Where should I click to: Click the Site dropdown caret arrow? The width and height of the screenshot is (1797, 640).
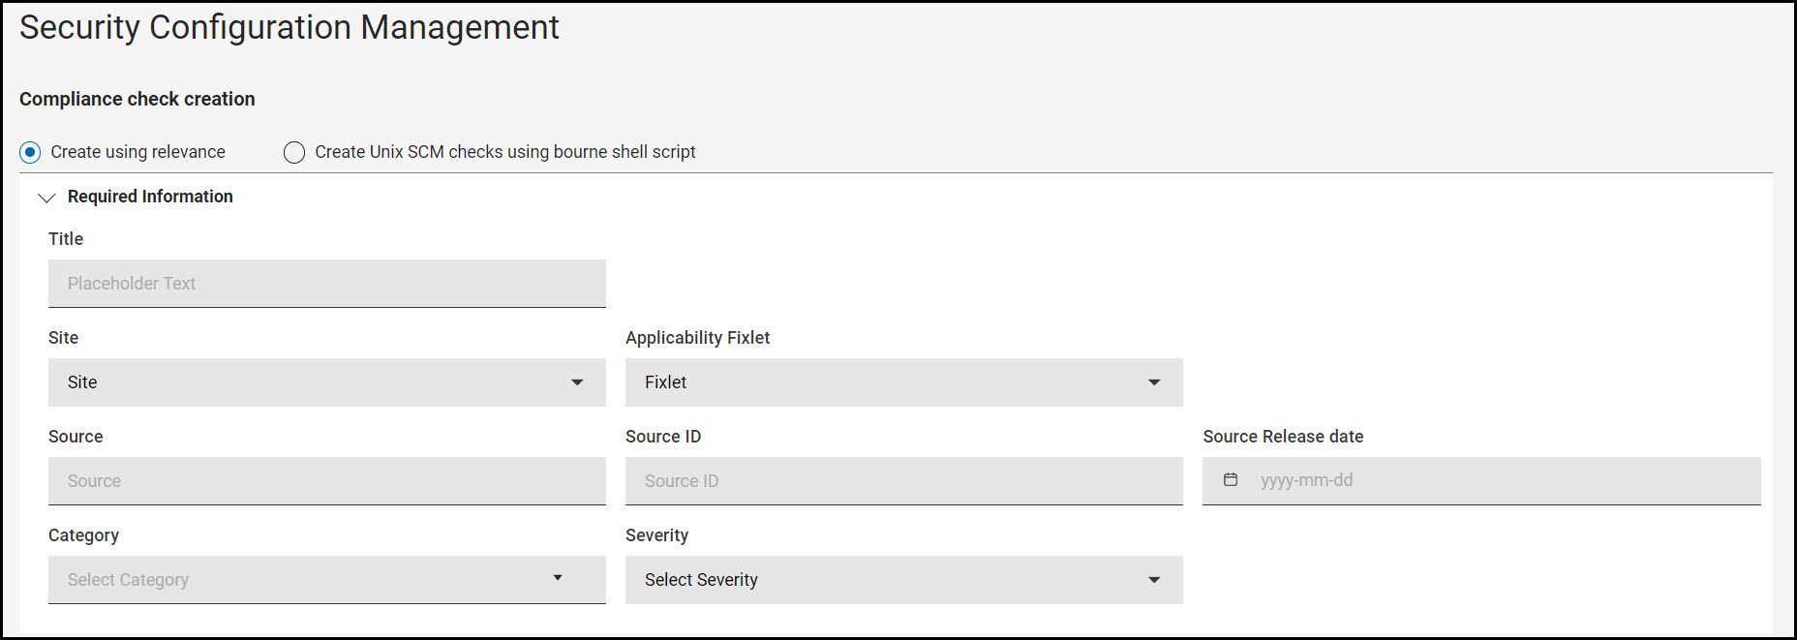pos(577,382)
